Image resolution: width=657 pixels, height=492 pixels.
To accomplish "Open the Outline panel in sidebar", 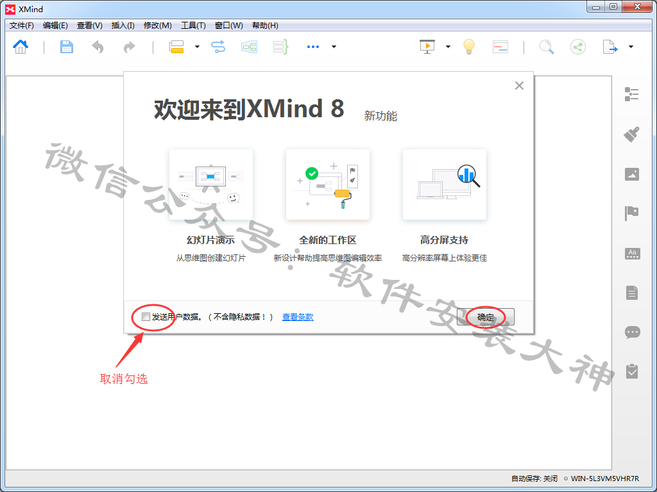I will (x=631, y=94).
